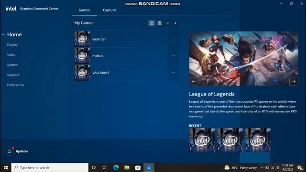Screen dimensions: 306x172
Task: Click Intel Graphics Command Center taskbar icon
Action: tap(149, 168)
